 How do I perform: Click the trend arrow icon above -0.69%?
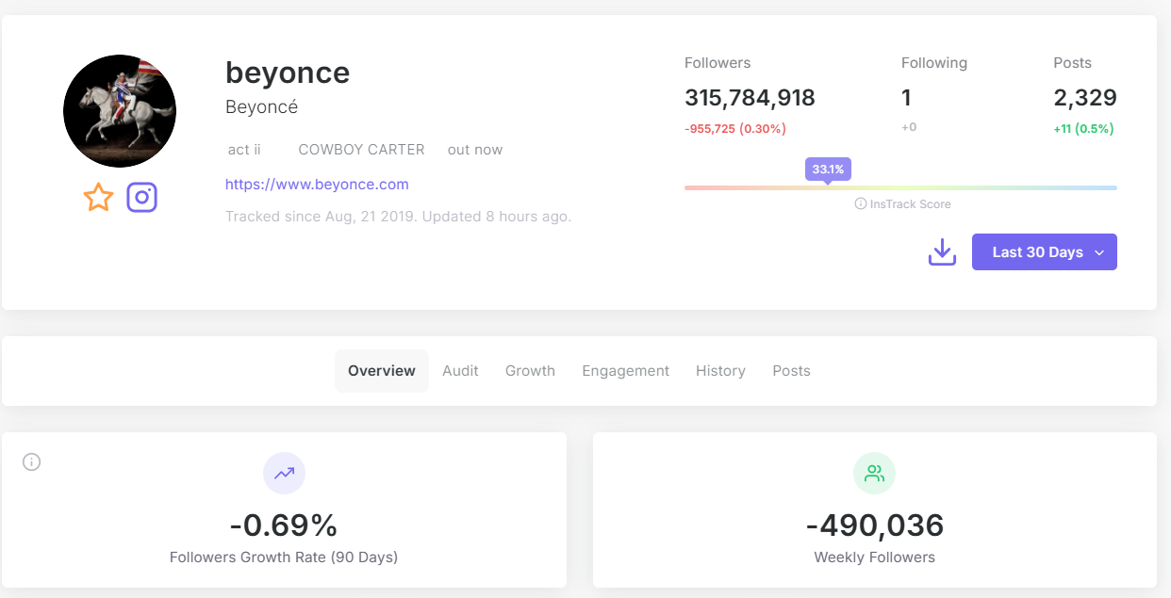[x=284, y=474]
